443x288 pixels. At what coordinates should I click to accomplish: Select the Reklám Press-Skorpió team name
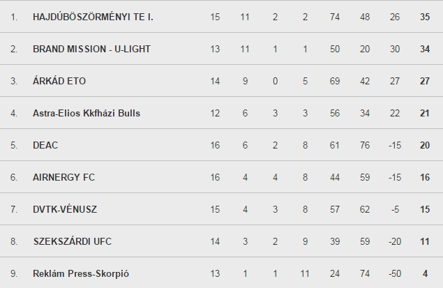tap(81, 273)
